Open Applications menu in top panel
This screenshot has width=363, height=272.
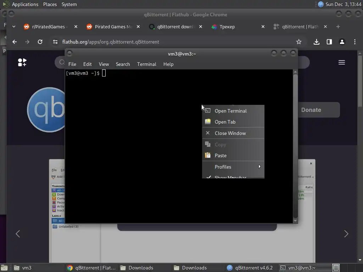[x=25, y=4]
